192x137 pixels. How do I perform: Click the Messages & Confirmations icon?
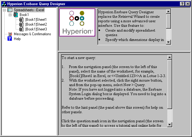pos(10,34)
